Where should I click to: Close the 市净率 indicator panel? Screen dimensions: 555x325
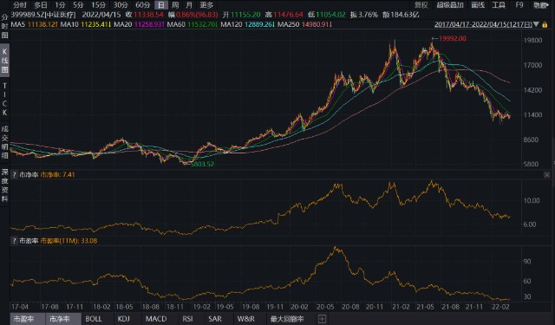tap(546, 175)
